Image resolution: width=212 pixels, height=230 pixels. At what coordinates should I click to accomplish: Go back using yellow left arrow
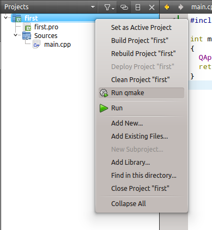pyautogui.click(x=167, y=7)
